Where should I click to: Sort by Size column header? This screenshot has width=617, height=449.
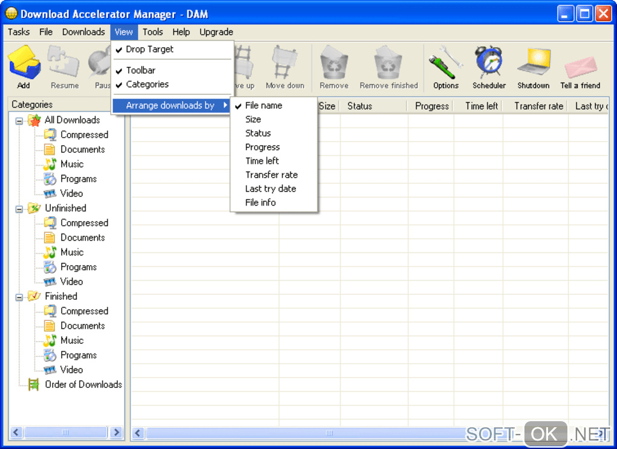pos(328,106)
